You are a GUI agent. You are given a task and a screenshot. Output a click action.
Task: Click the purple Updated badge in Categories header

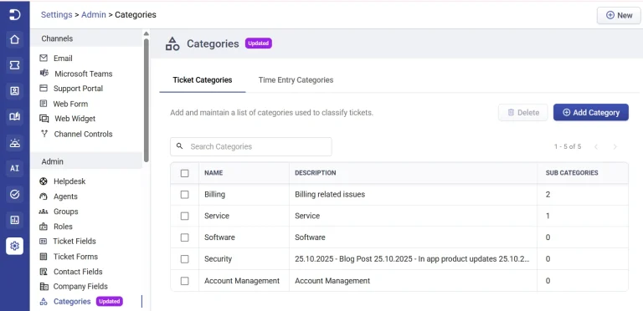259,43
